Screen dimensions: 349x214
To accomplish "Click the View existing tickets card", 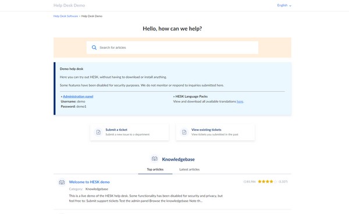I will pyautogui.click(x=215, y=132).
